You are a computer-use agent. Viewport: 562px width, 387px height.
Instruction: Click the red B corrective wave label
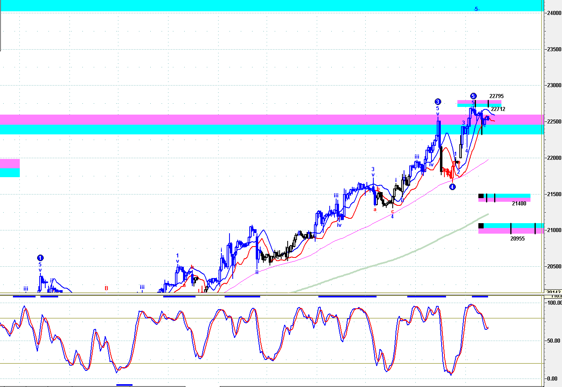coord(106,288)
